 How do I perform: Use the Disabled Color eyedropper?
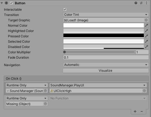[x=146, y=47]
